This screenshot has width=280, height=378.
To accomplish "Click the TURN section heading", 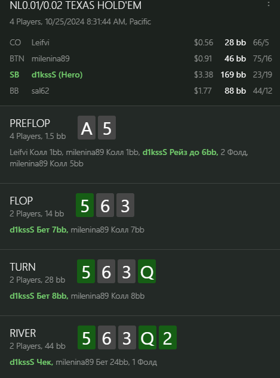I will pos(23,267).
